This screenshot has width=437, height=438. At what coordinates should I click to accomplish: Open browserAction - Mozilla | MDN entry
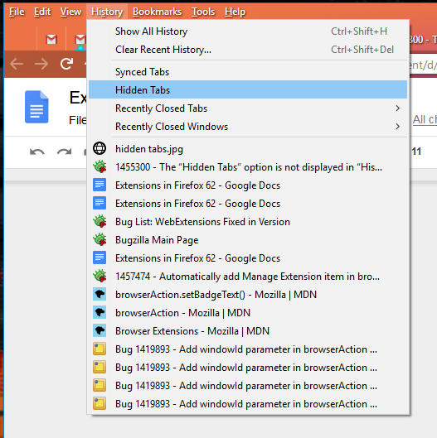coord(248,313)
